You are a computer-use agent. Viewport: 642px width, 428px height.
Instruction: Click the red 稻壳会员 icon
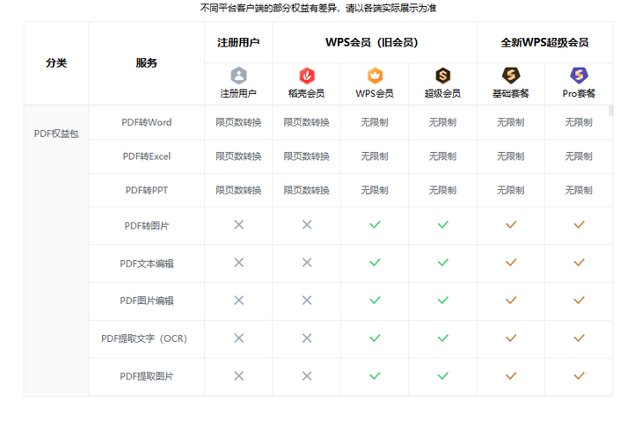306,76
